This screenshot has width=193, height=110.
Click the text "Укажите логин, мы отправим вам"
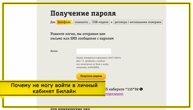(78, 34)
